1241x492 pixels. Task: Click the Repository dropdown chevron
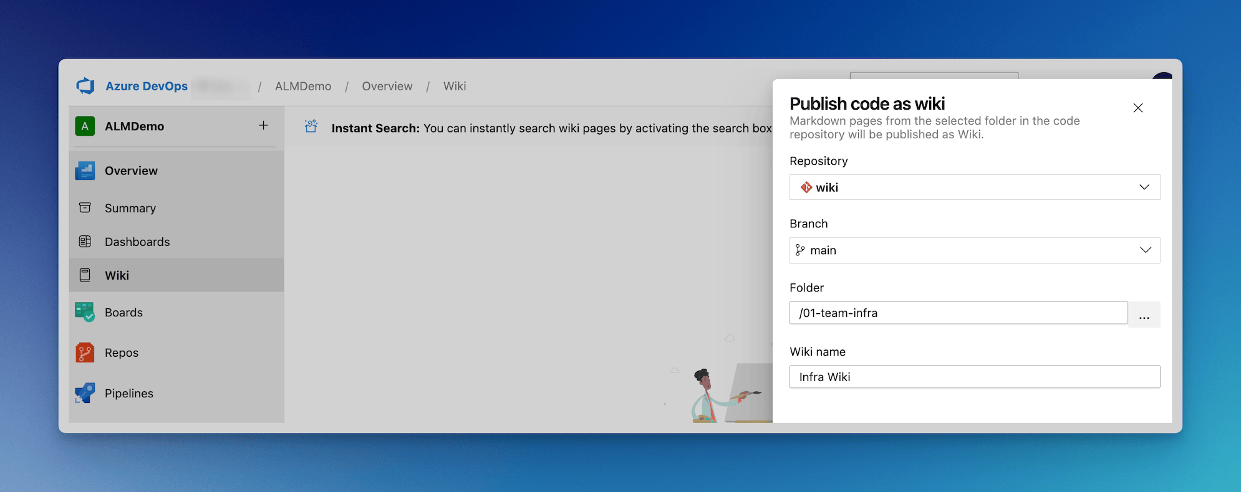click(1144, 187)
